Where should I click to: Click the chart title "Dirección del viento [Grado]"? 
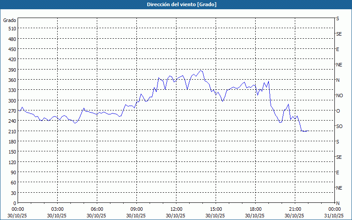[x=182, y=4]
